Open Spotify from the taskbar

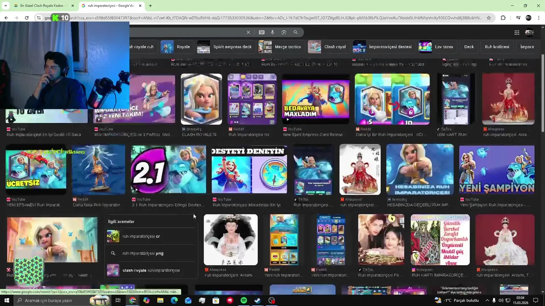pos(244,300)
